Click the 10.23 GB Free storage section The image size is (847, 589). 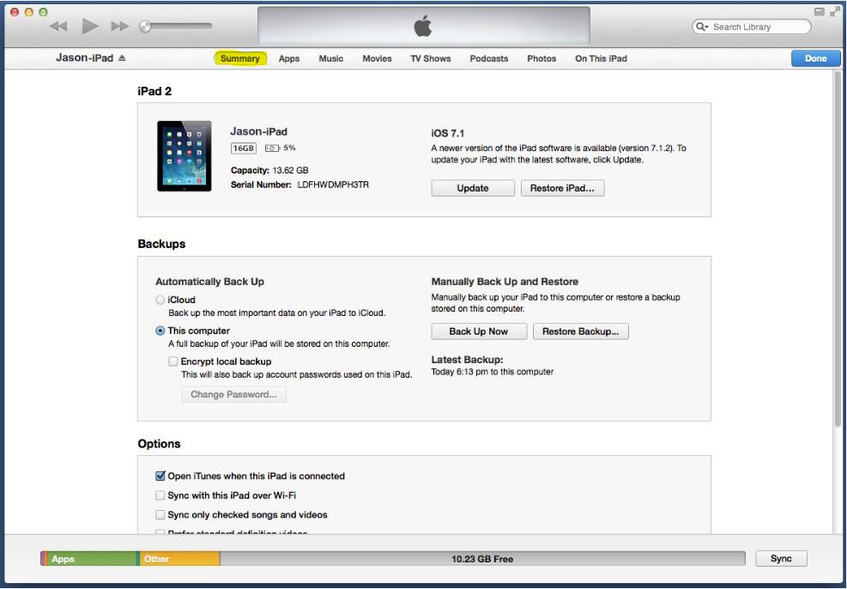(482, 559)
